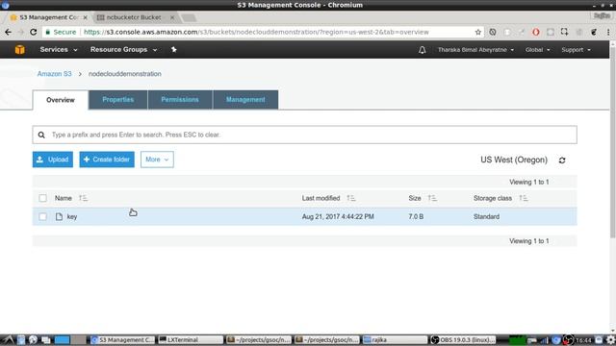This screenshot has height=346, width=616.
Task: Open LXTerminal from the taskbar
Action: 191,339
